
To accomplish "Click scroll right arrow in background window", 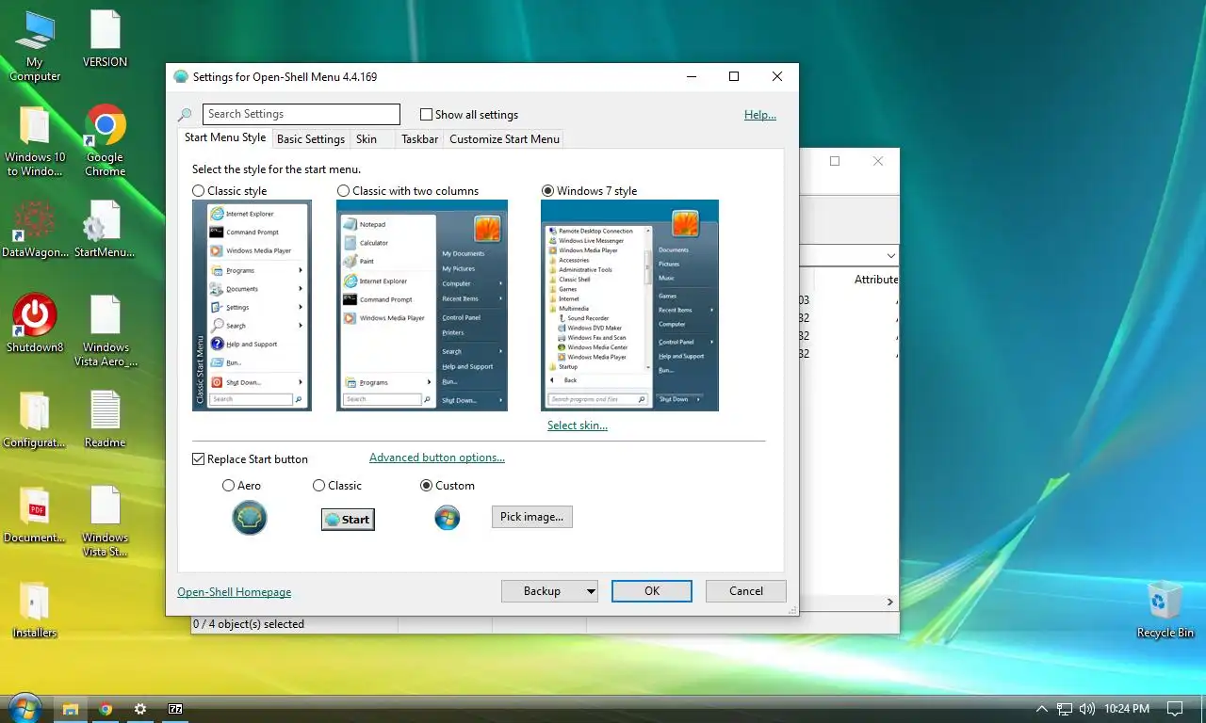I will (890, 602).
